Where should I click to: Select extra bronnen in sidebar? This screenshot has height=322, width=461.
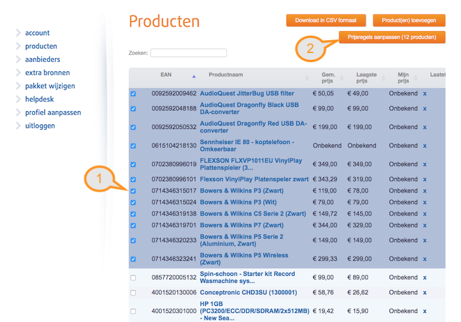[48, 73]
